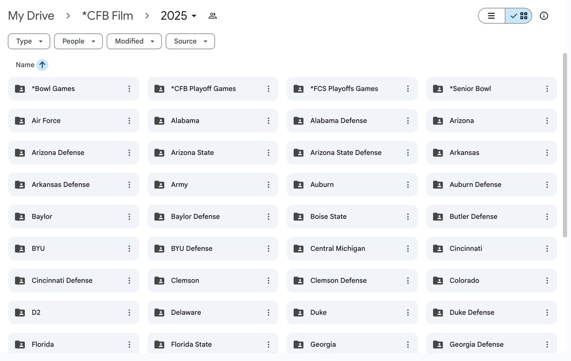Open more actions for *CFB Playoff Games
The height and width of the screenshot is (361, 571).
268,89
